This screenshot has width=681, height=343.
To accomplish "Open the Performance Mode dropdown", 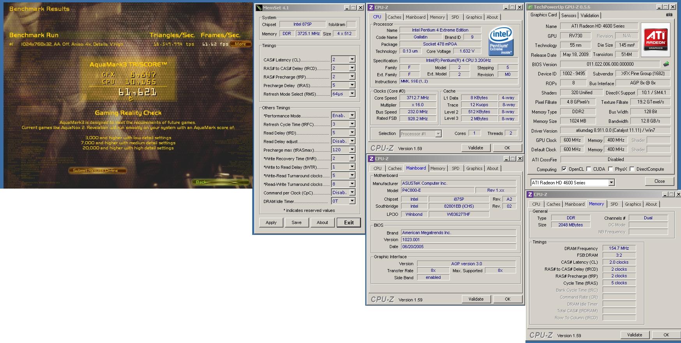I will pos(352,115).
